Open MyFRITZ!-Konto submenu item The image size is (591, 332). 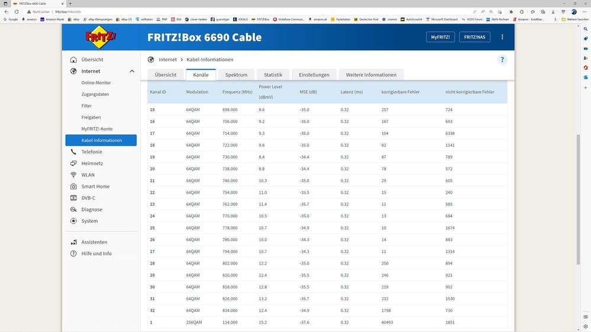[x=97, y=129]
